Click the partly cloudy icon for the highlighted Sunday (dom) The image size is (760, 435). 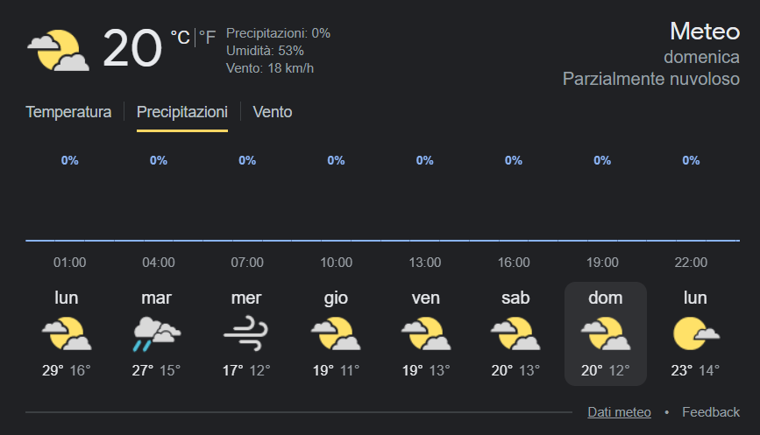(605, 334)
